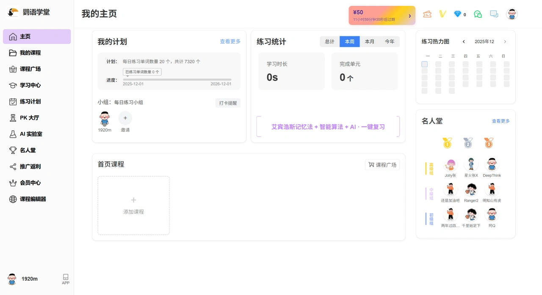Select today's square in the 练习热力图
Image resolution: width=542 pixels, height=295 pixels.
[424, 64]
